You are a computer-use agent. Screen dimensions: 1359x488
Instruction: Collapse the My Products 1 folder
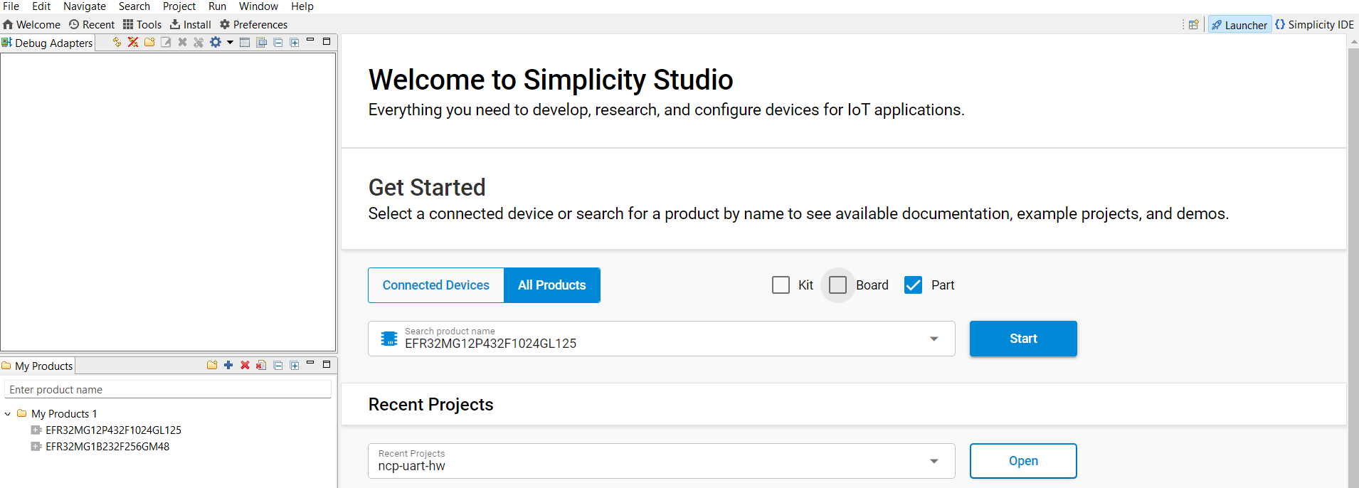[8, 414]
